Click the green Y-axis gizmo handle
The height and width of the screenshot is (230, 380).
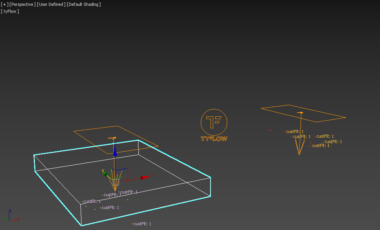[105, 174]
